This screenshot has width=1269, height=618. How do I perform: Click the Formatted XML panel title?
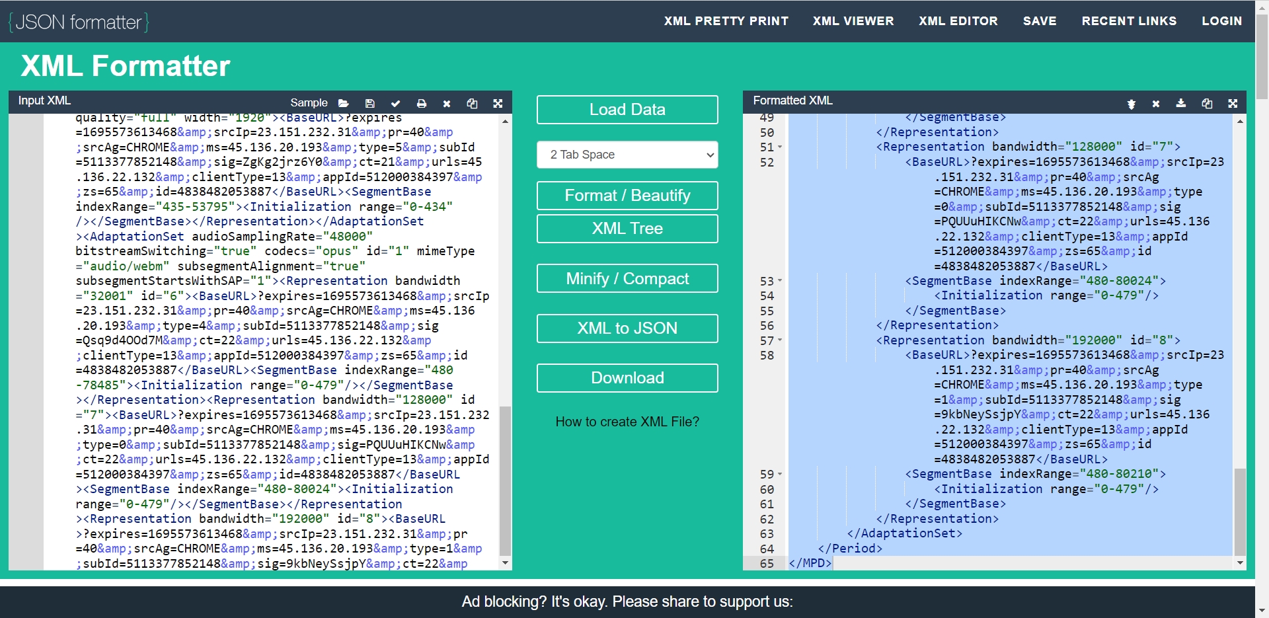793,100
